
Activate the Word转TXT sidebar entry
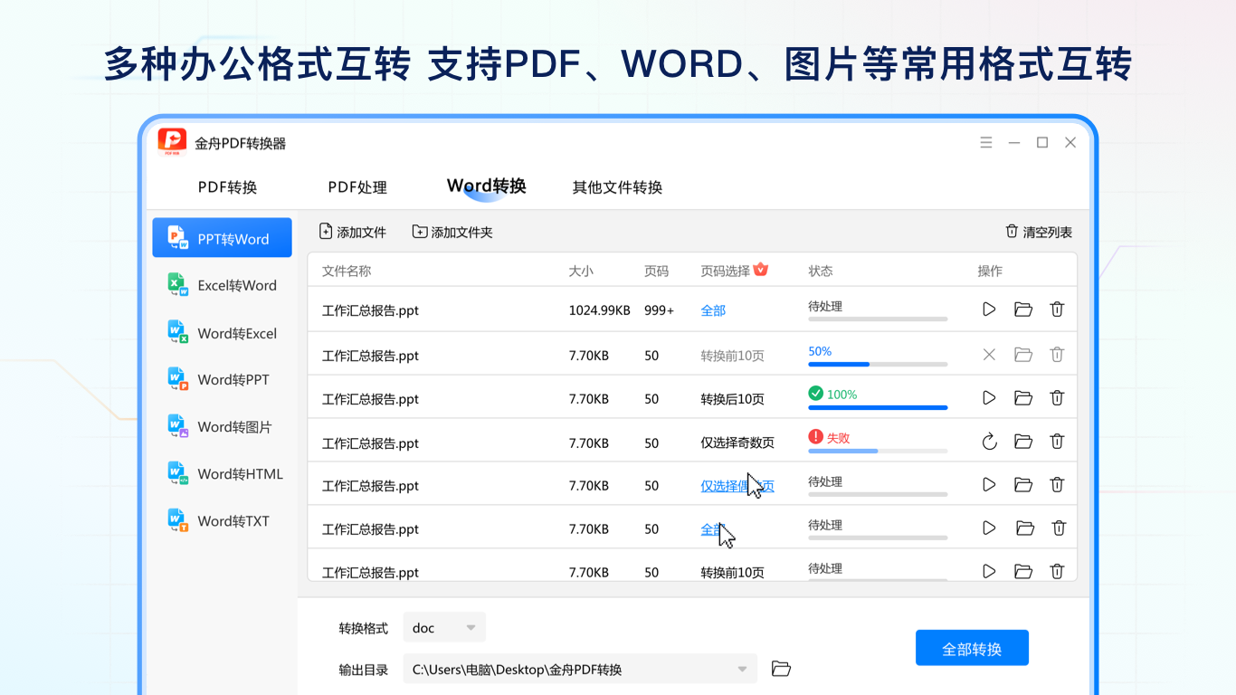point(222,520)
